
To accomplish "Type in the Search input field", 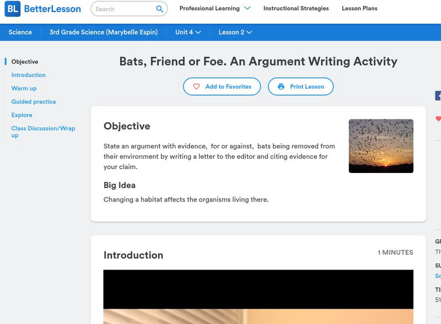I will pos(124,9).
